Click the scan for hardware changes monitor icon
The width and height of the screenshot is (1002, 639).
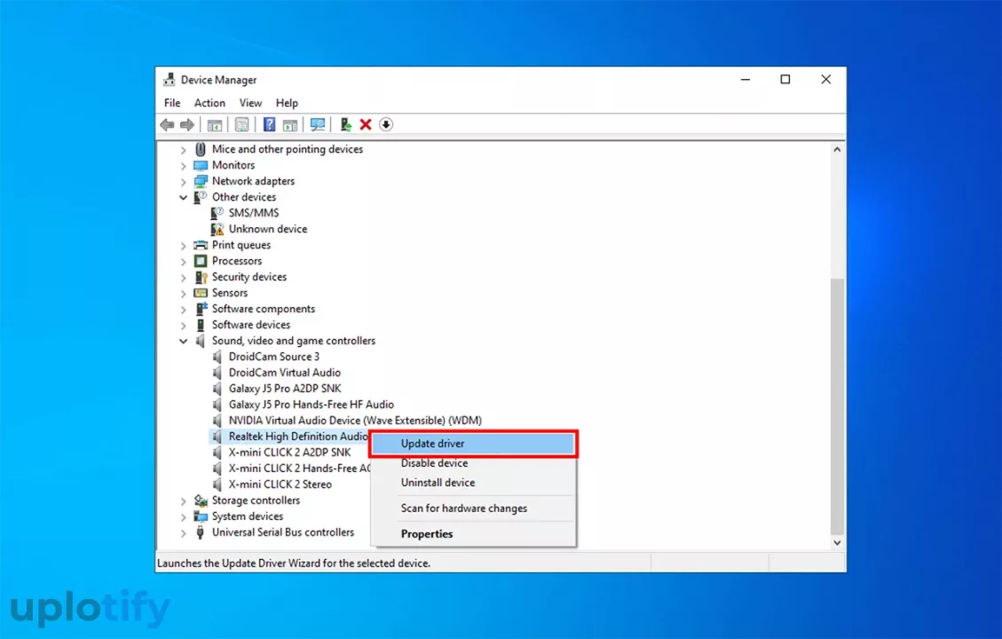click(318, 124)
